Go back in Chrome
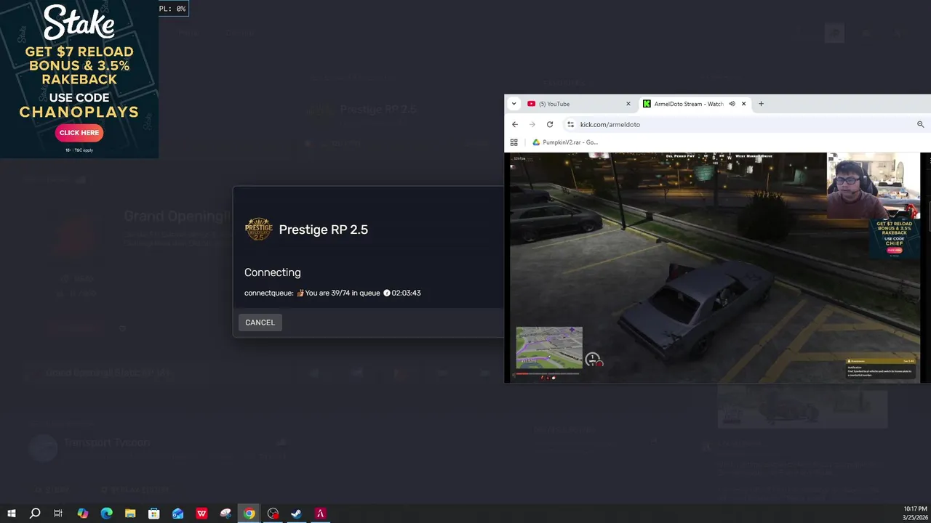Screen dimensions: 931x523 [x=515, y=124]
